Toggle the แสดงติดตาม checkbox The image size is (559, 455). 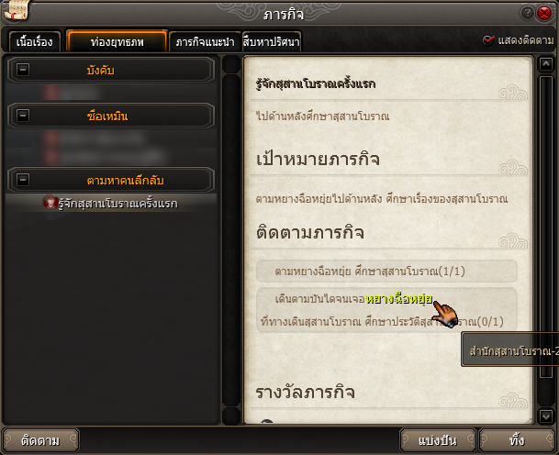pyautogui.click(x=487, y=40)
